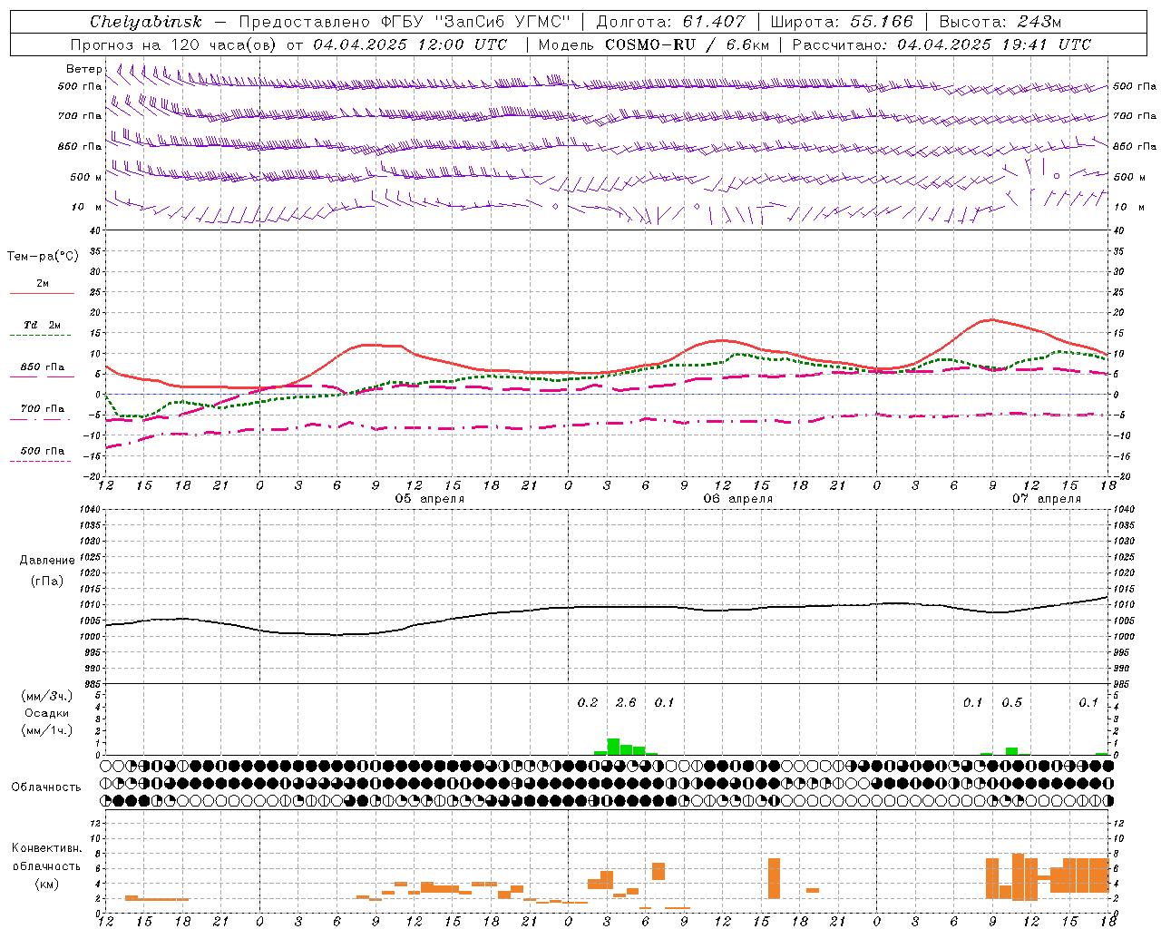Click the 0.5 precipitation amount value
This screenshot has width=1161, height=929.
point(1011,702)
